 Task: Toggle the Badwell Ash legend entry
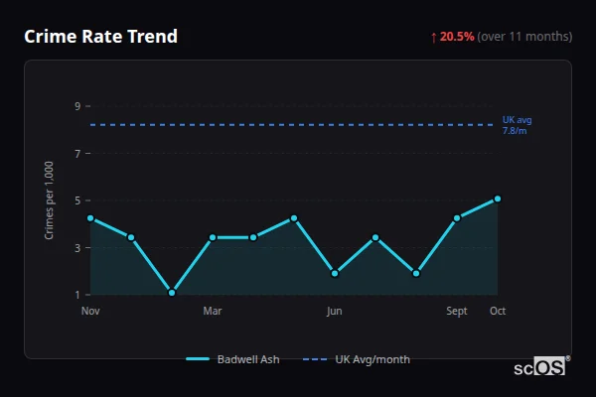(232, 359)
